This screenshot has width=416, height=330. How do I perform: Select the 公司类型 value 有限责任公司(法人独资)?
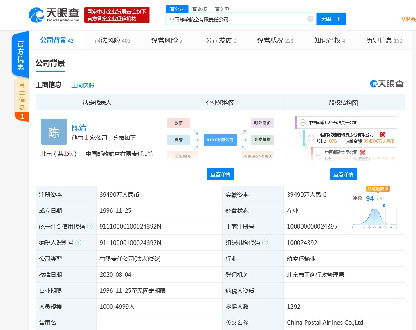(x=130, y=259)
